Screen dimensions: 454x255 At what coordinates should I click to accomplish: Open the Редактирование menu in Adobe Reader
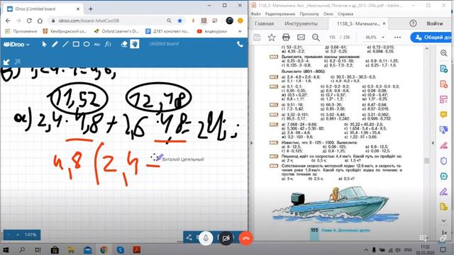280,14
